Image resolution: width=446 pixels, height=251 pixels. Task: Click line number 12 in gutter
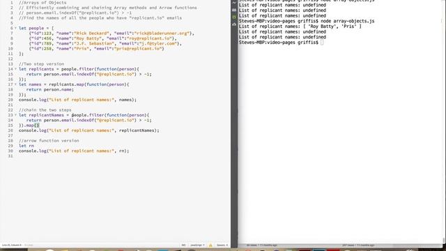pos(10,59)
